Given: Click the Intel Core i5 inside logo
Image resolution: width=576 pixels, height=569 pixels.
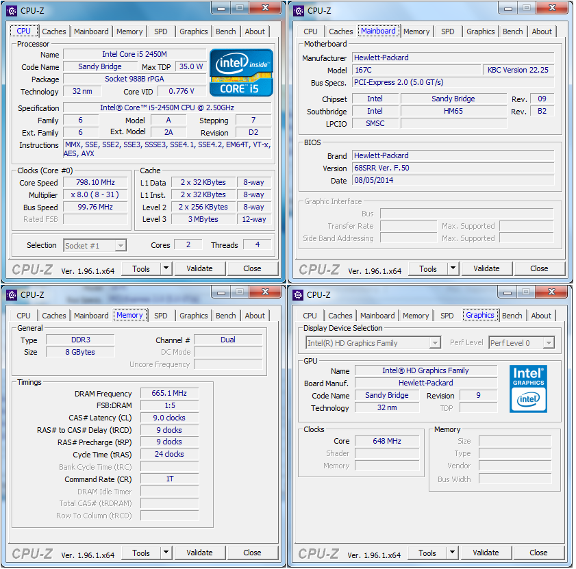Looking at the screenshot, I should point(241,73).
